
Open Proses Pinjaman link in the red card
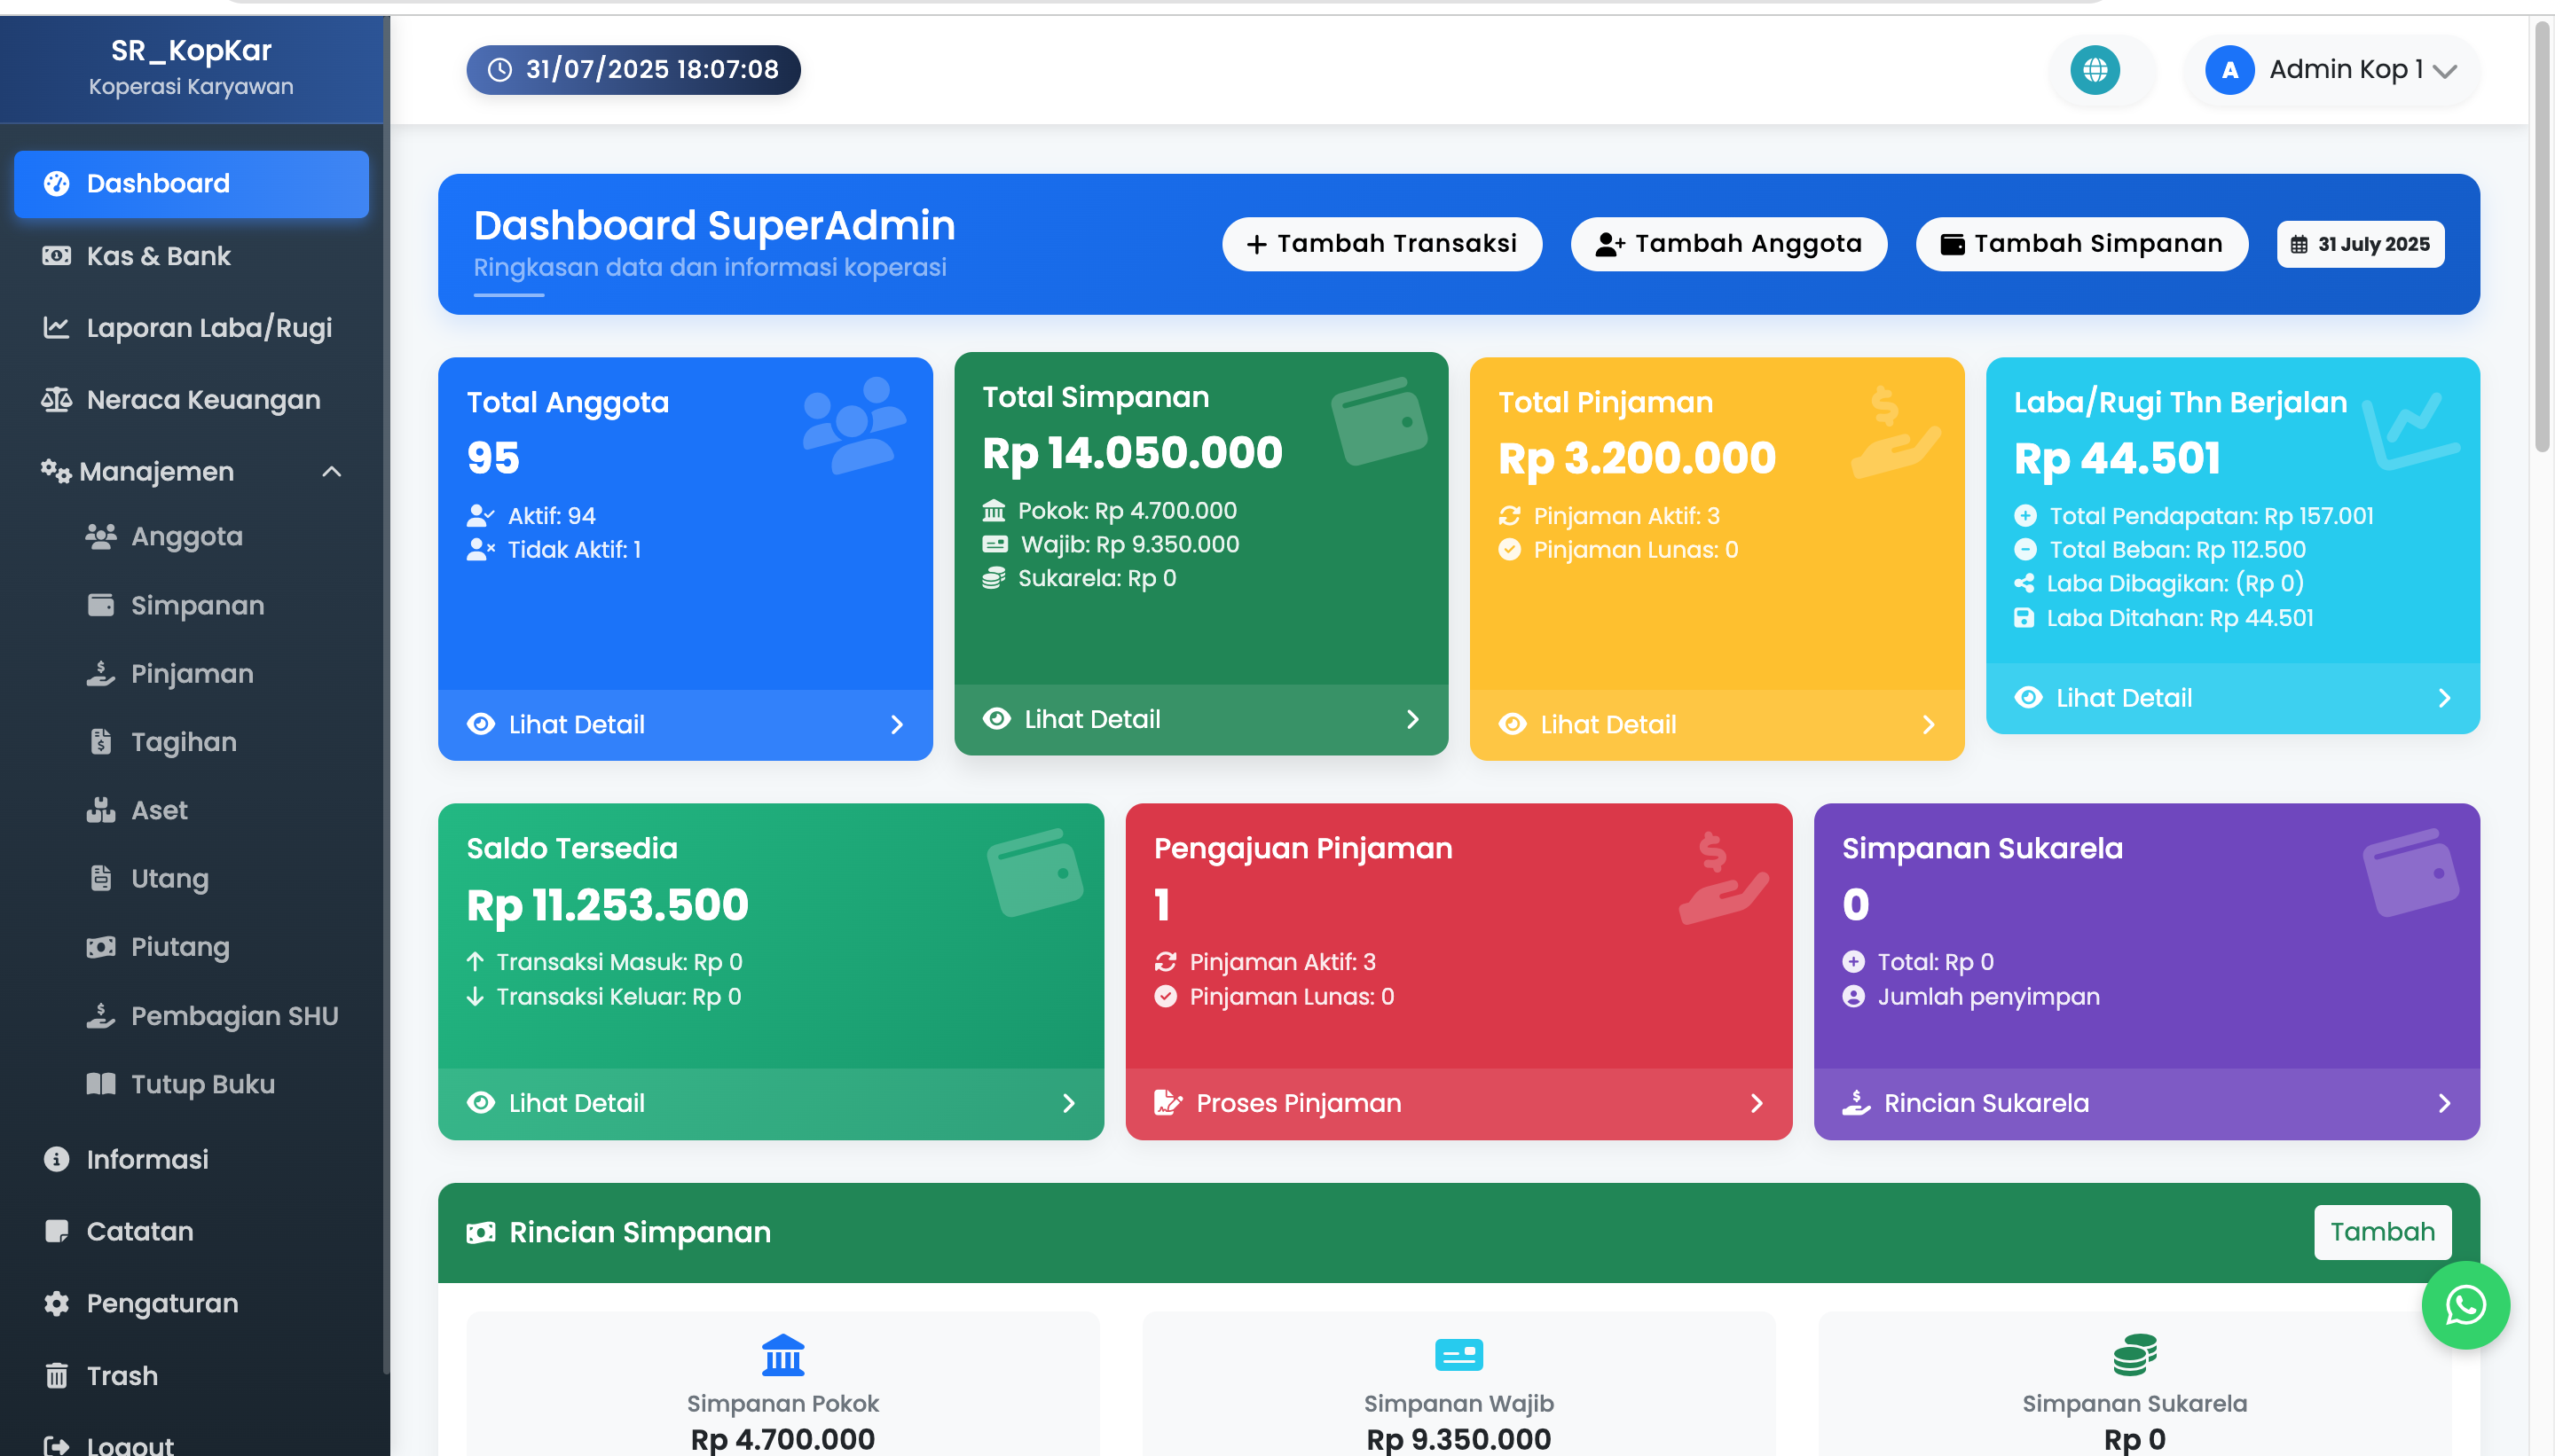point(1298,1103)
